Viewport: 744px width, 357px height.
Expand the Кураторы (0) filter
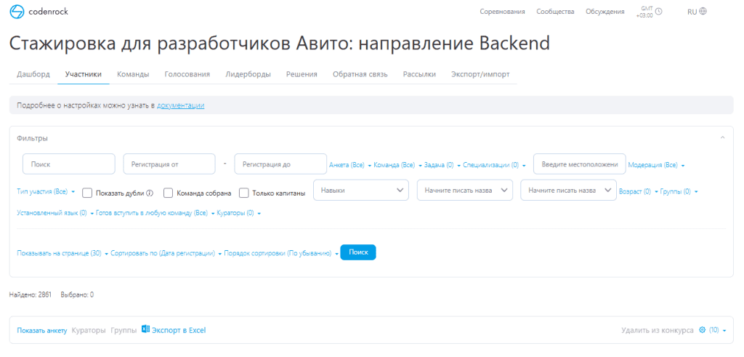[238, 213]
